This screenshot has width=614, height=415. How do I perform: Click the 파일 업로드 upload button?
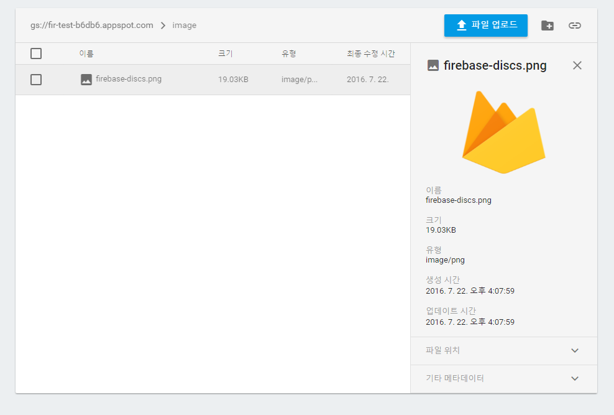pos(485,26)
